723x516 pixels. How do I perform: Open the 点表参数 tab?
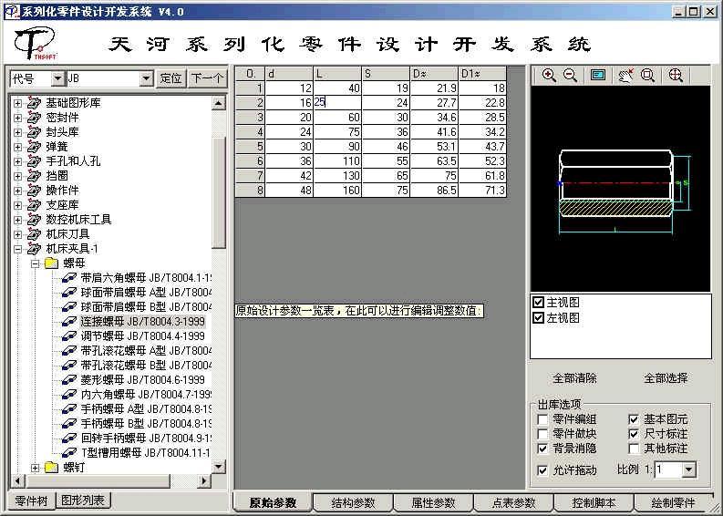pos(513,503)
